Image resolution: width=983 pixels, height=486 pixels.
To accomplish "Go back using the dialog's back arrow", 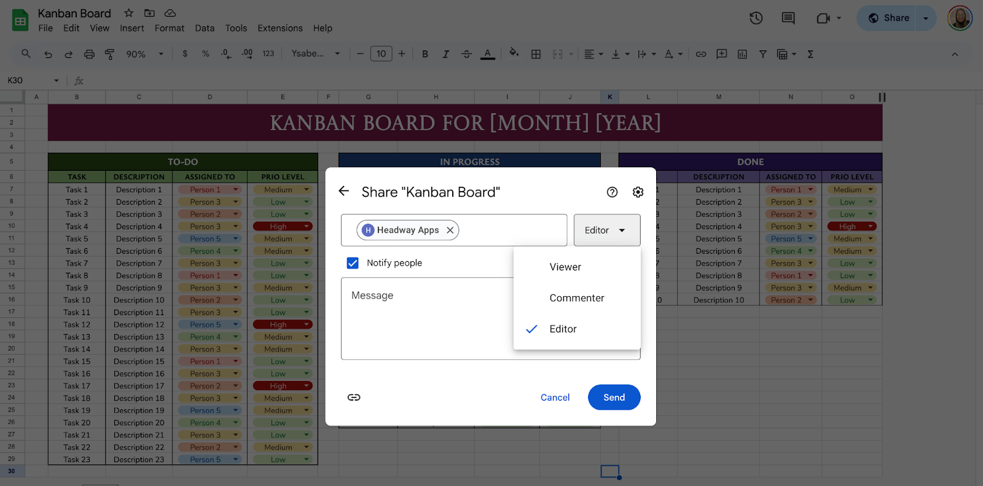I will tap(344, 192).
